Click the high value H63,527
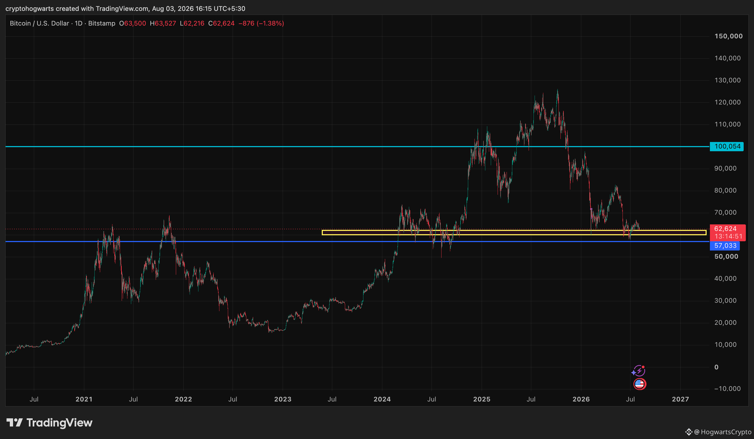Viewport: 754px width, 439px height. [163, 23]
